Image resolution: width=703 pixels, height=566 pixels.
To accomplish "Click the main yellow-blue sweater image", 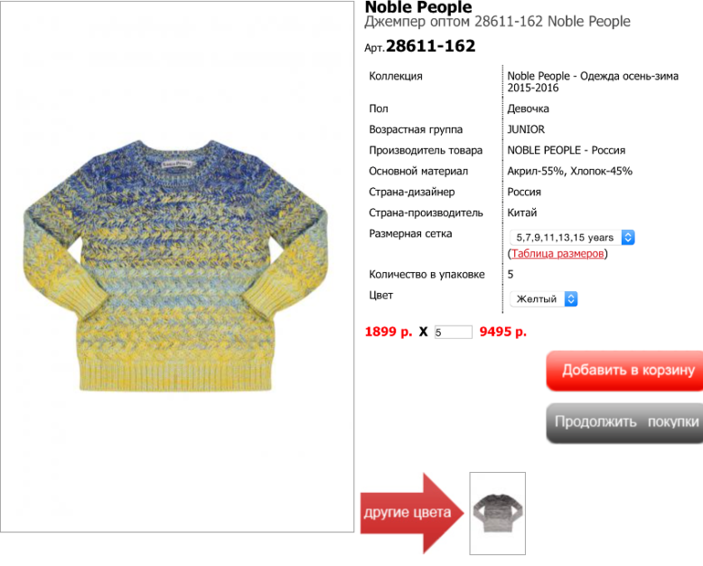I will pos(176,266).
